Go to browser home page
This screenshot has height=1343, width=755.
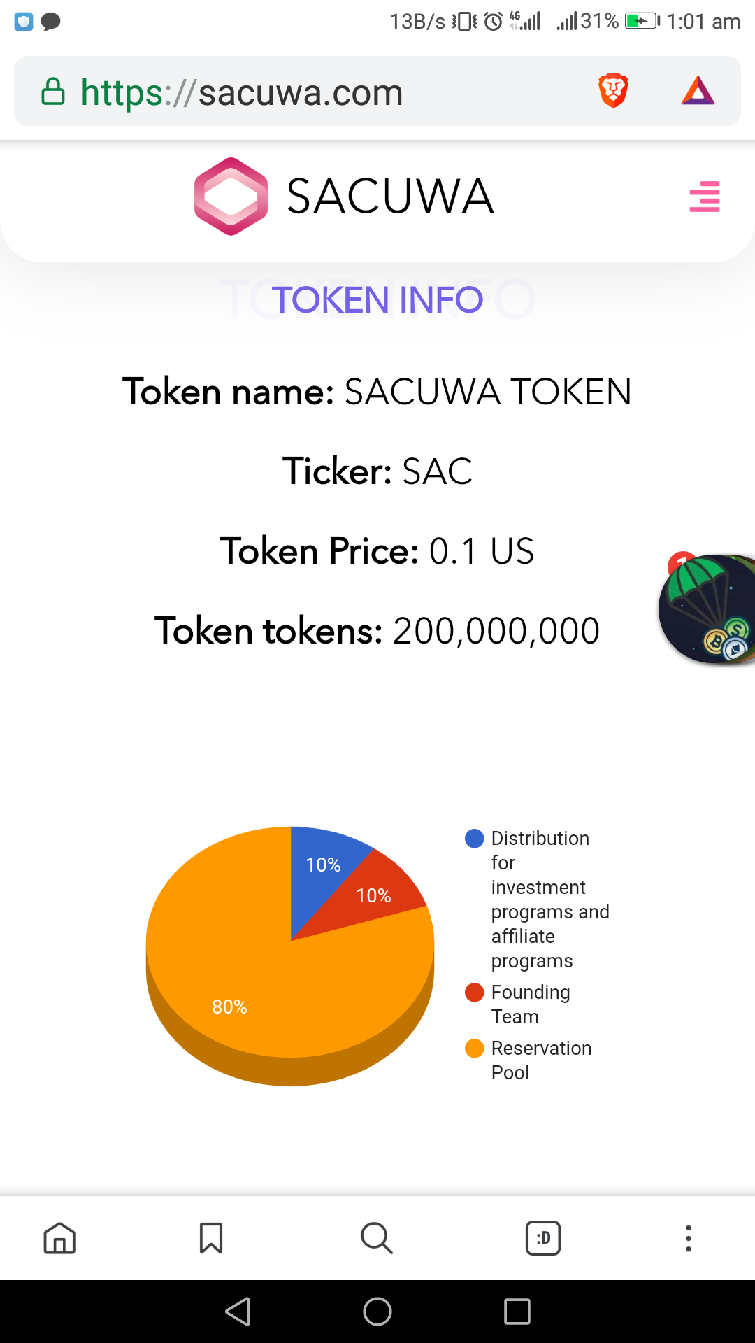(x=59, y=1238)
